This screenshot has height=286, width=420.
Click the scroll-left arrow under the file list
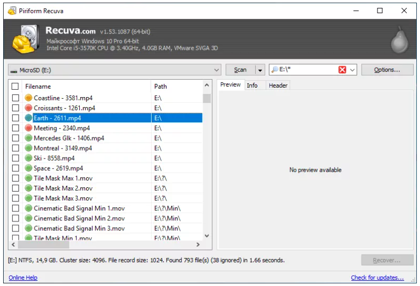click(x=14, y=245)
